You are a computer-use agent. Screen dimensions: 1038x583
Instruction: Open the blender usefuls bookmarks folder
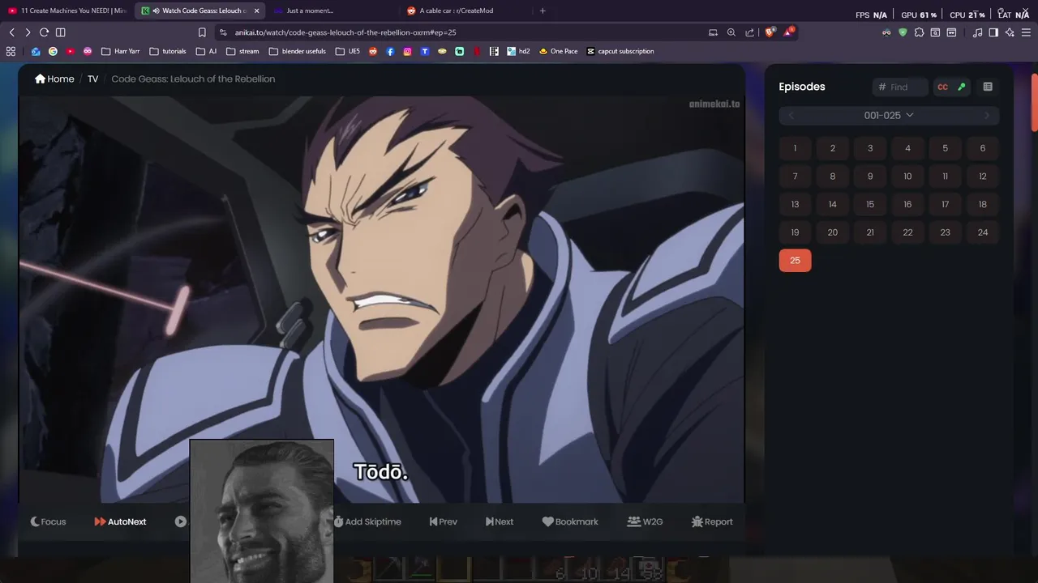coord(297,51)
